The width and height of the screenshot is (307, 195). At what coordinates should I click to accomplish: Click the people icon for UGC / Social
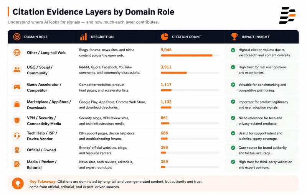coord(17,70)
